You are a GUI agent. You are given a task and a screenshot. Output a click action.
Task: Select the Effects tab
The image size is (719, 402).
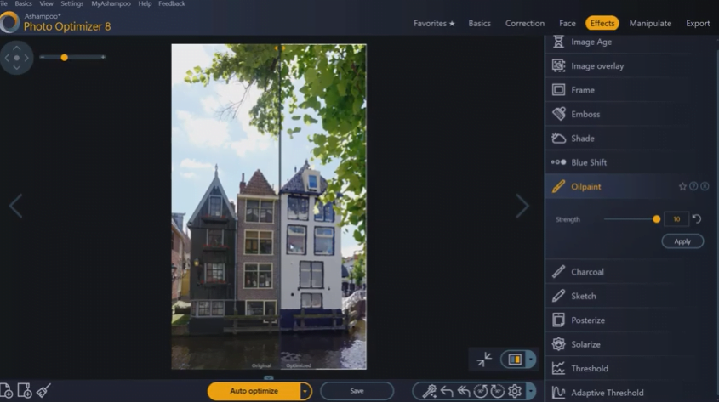[x=602, y=23]
